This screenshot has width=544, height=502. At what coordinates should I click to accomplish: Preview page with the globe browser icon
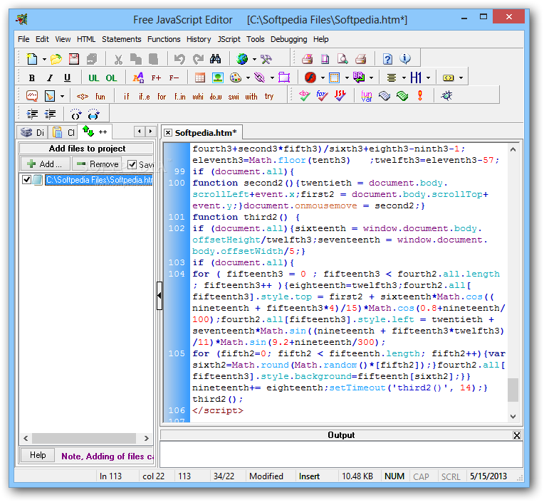click(x=242, y=59)
